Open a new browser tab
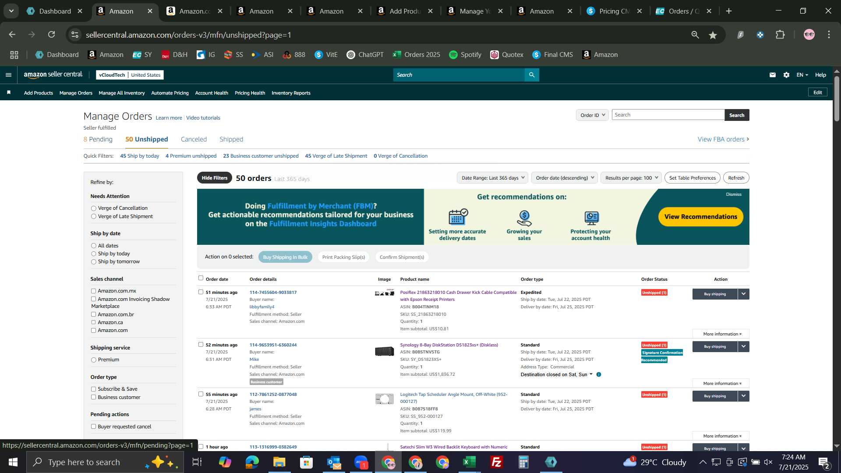Viewport: 841px width, 473px height. (x=729, y=11)
